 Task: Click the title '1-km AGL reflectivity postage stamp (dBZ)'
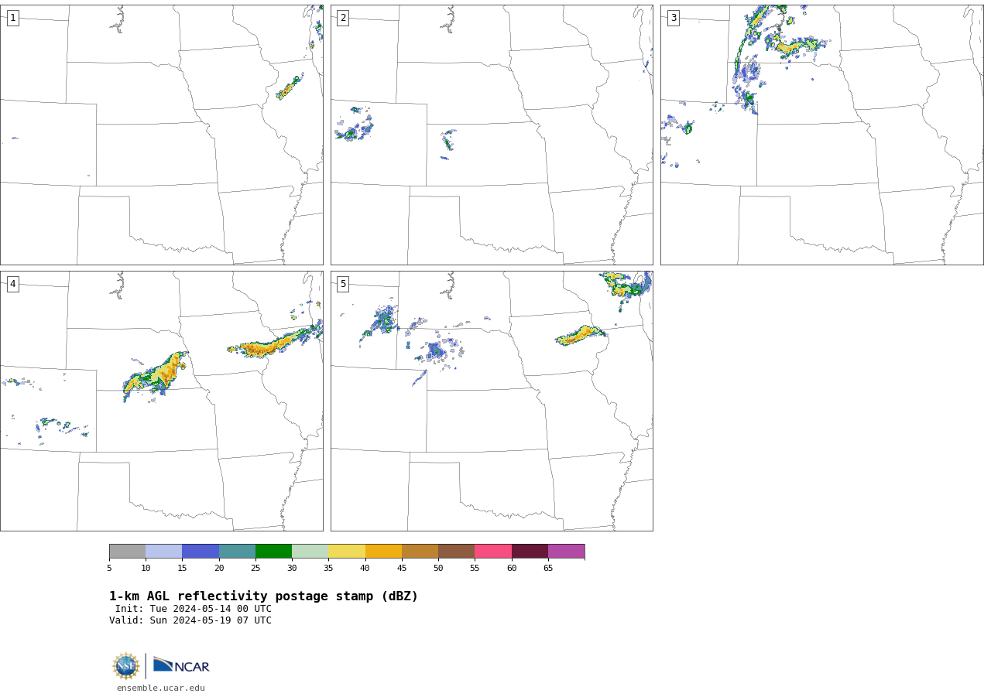point(263,596)
